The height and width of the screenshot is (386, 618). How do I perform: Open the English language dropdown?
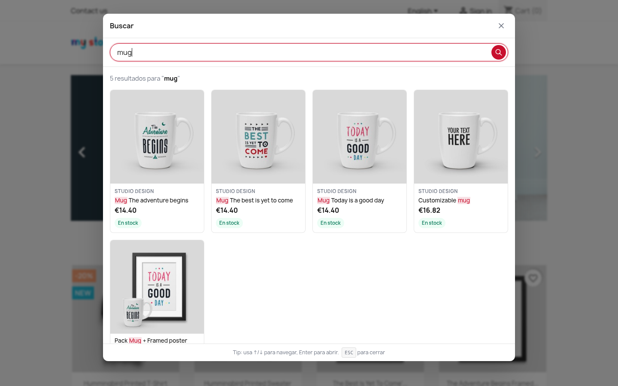pyautogui.click(x=423, y=11)
